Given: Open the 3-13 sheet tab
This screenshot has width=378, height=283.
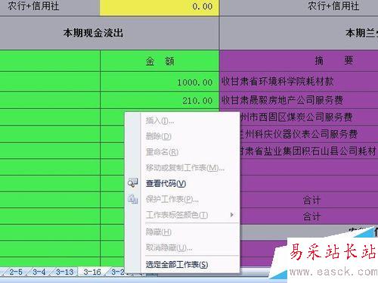Looking at the screenshot, I should [65, 272].
